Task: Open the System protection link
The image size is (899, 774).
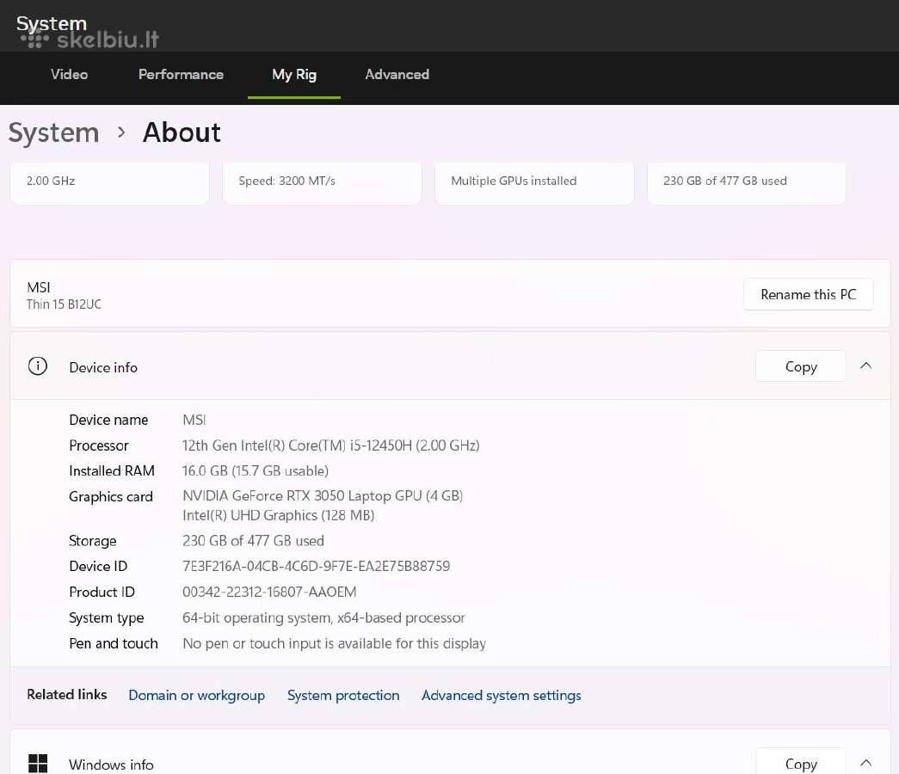Action: click(x=343, y=696)
